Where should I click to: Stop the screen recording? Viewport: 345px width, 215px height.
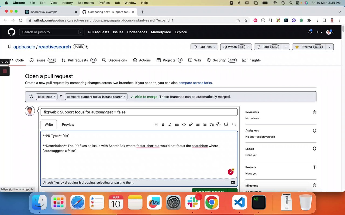[x=5, y=71]
